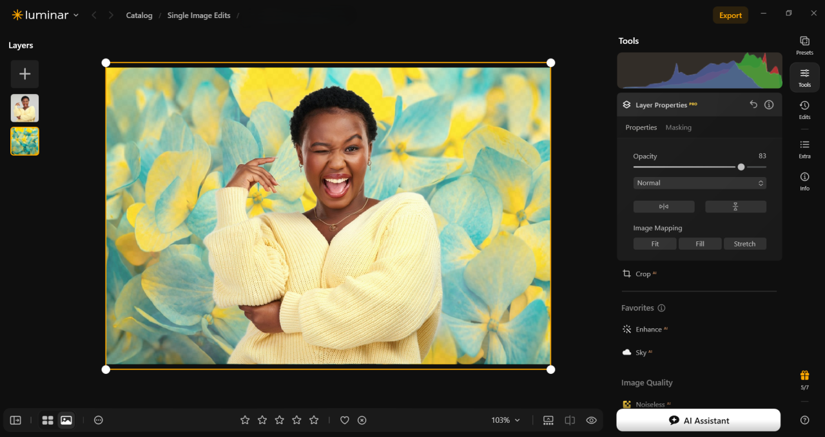Rate the image three stars
The image size is (825, 437).
[x=280, y=420]
